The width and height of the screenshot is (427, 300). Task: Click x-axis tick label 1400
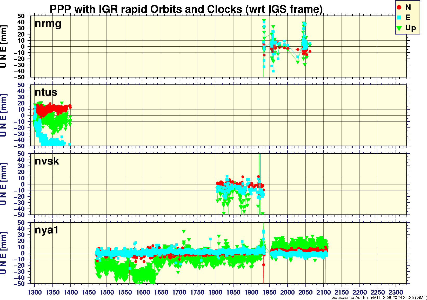pyautogui.click(x=71, y=292)
